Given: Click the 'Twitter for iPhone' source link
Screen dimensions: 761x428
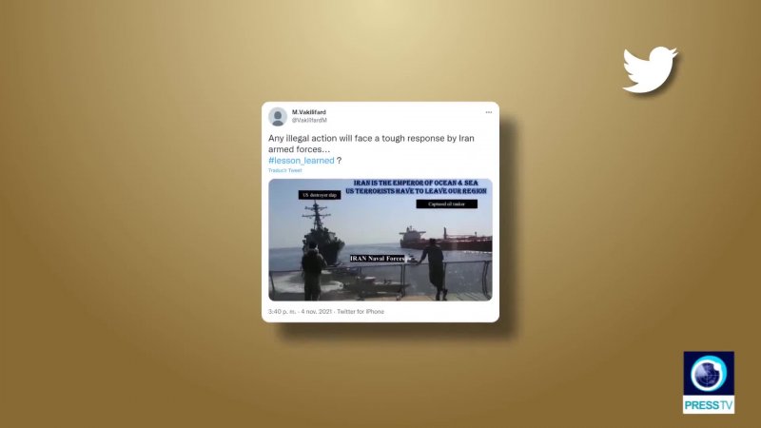Looking at the screenshot, I should pos(361,312).
